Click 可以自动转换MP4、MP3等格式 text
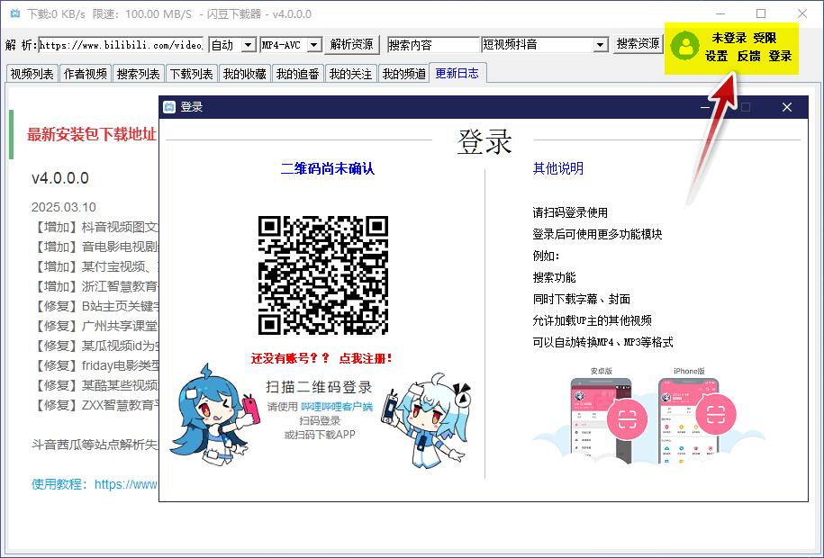824x558 pixels. (602, 341)
